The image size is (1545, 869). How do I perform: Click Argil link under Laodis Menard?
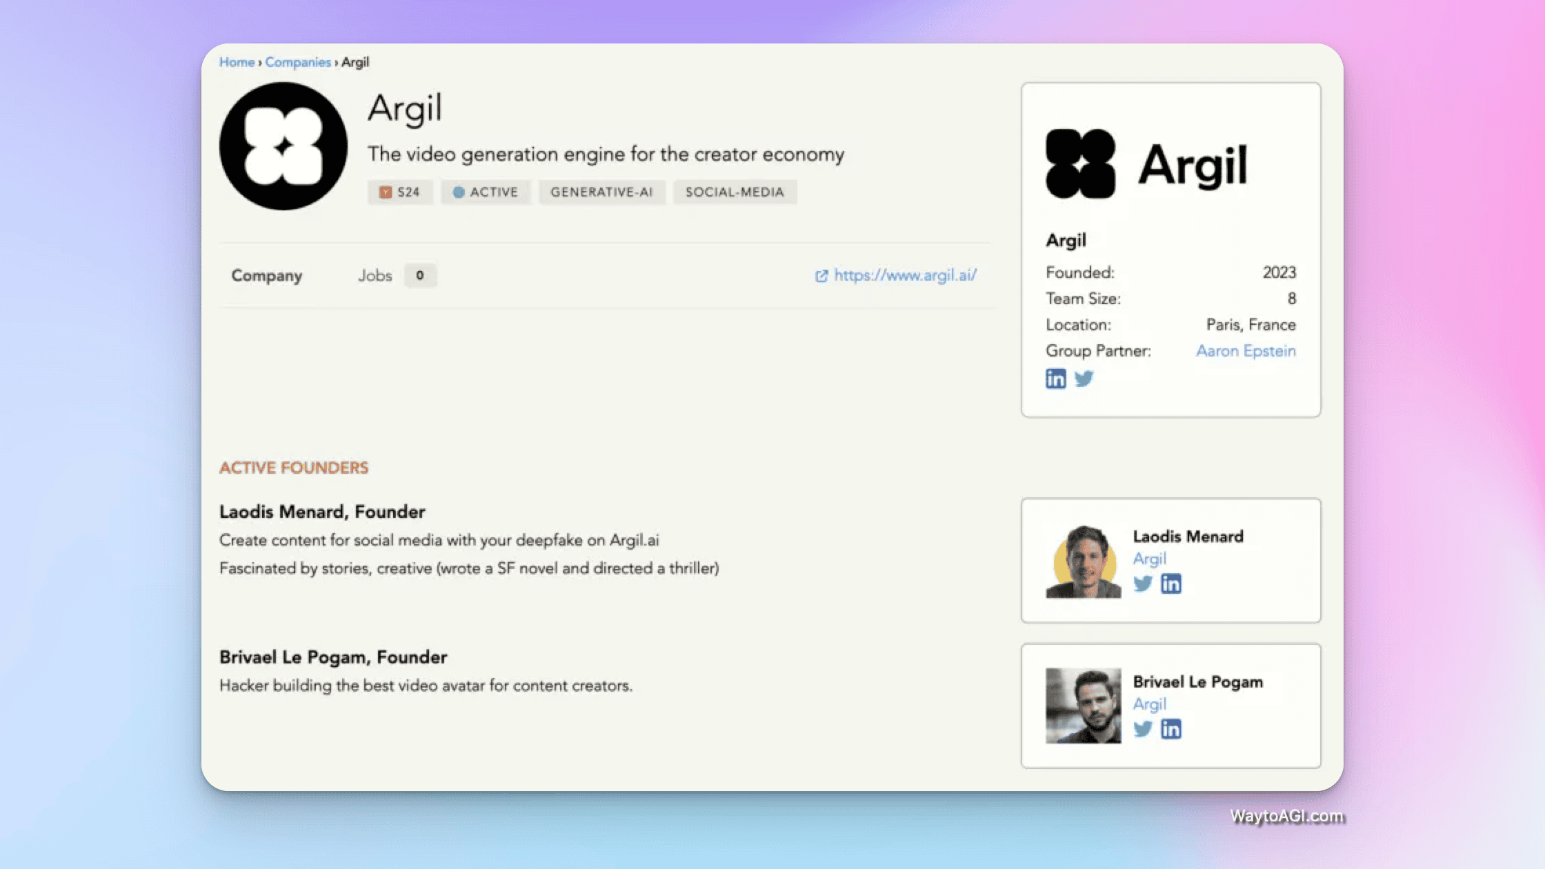coord(1150,559)
